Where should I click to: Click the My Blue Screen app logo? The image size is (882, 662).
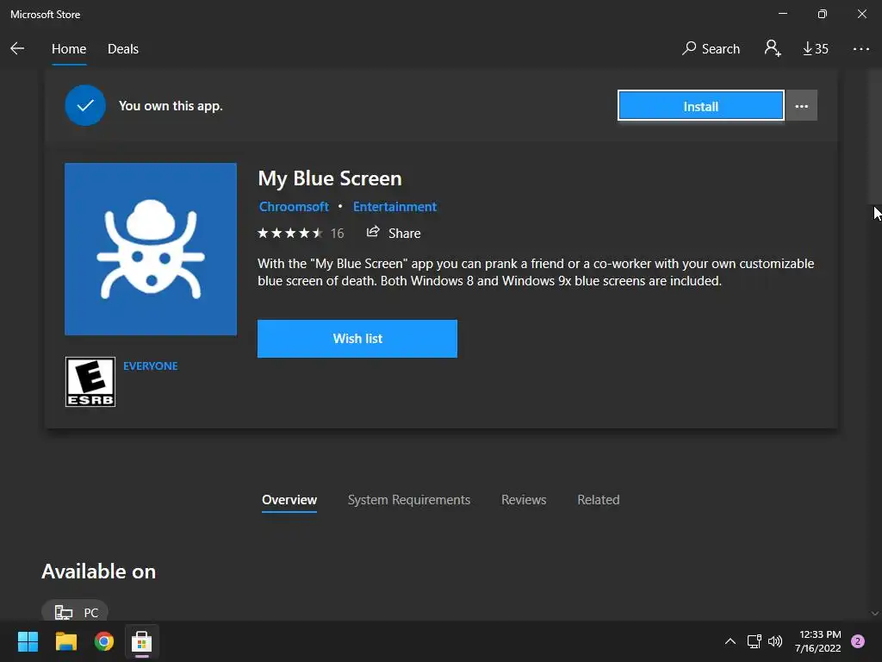[x=151, y=249]
